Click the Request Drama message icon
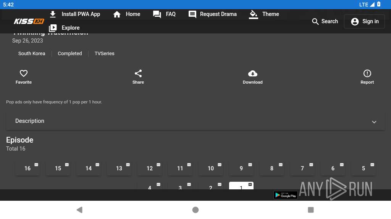 click(x=192, y=14)
